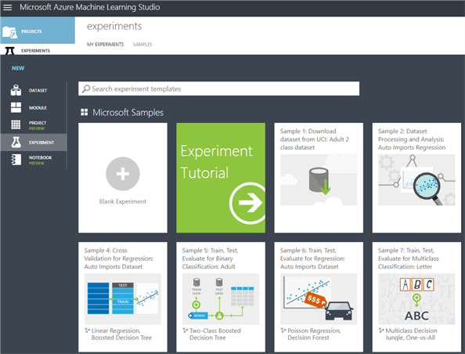Switch to My Experiments tab

point(105,44)
